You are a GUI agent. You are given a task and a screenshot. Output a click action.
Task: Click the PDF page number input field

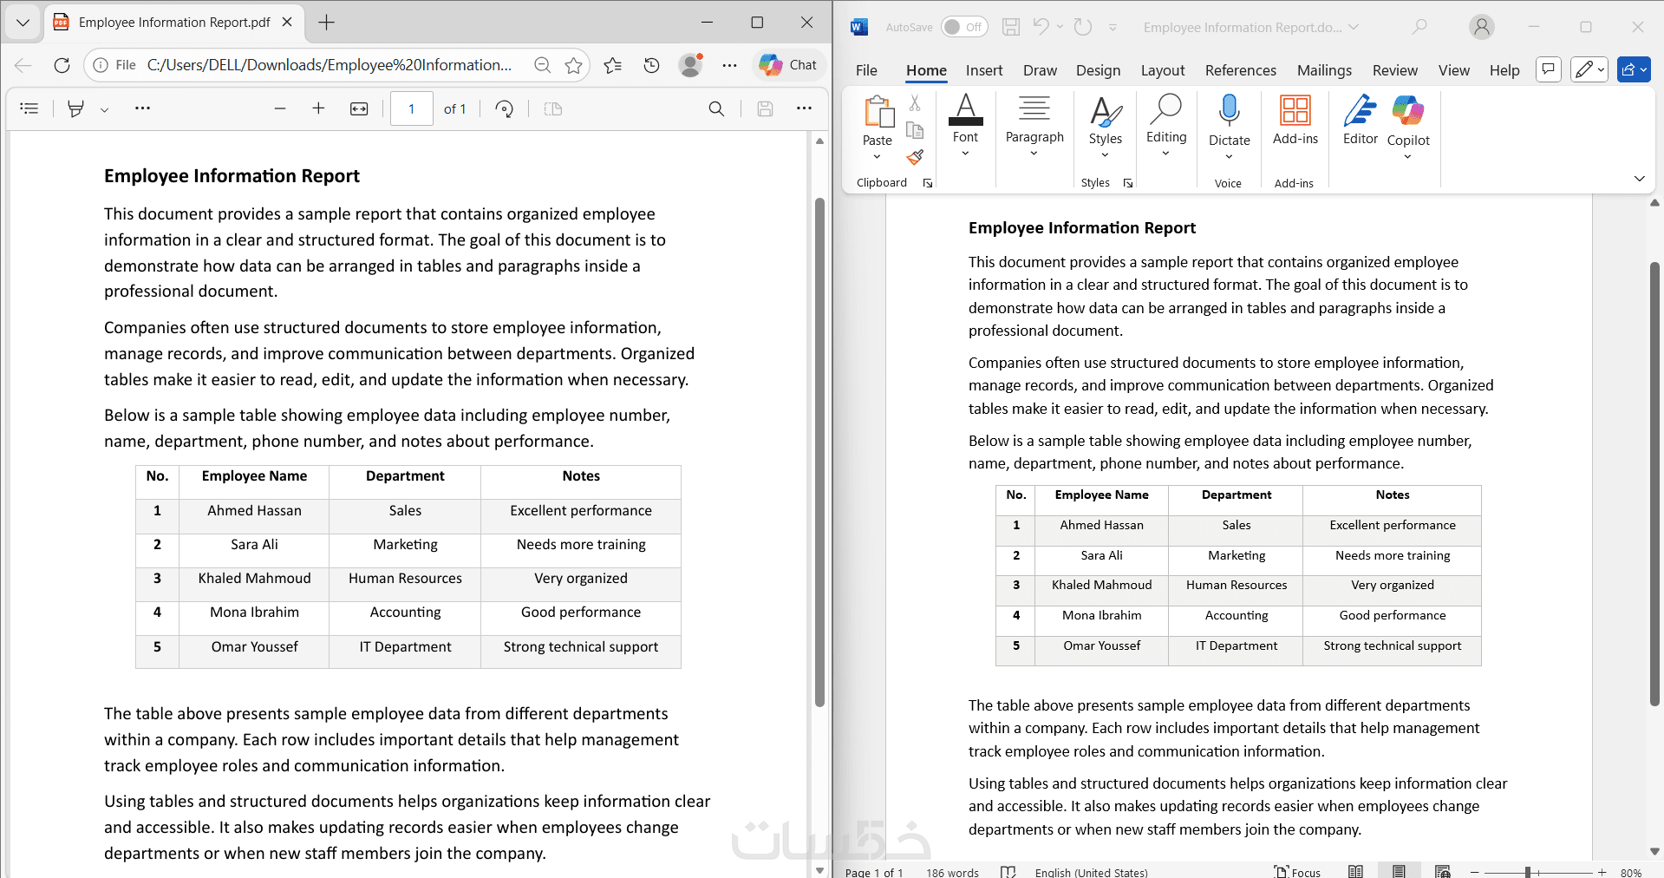(x=411, y=108)
